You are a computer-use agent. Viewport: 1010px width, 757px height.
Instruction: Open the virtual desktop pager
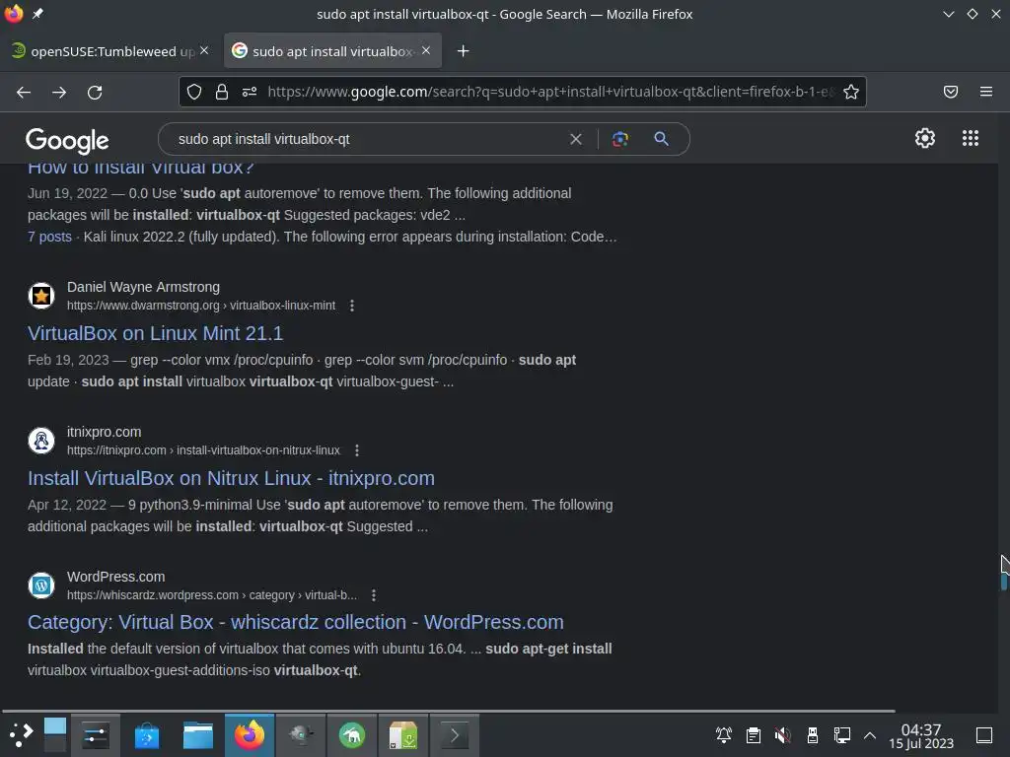click(x=55, y=735)
